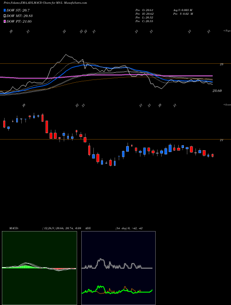Select the 'DOW ST: 20.7' legend label
Screen dimensions: 231x305
(x=18, y=10)
